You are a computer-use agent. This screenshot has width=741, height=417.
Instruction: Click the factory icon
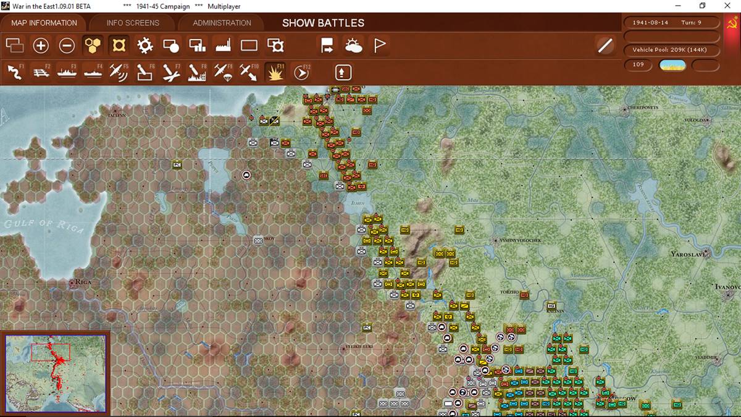223,45
